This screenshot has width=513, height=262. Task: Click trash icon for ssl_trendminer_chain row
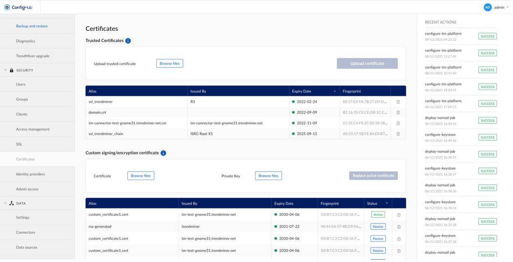point(398,134)
